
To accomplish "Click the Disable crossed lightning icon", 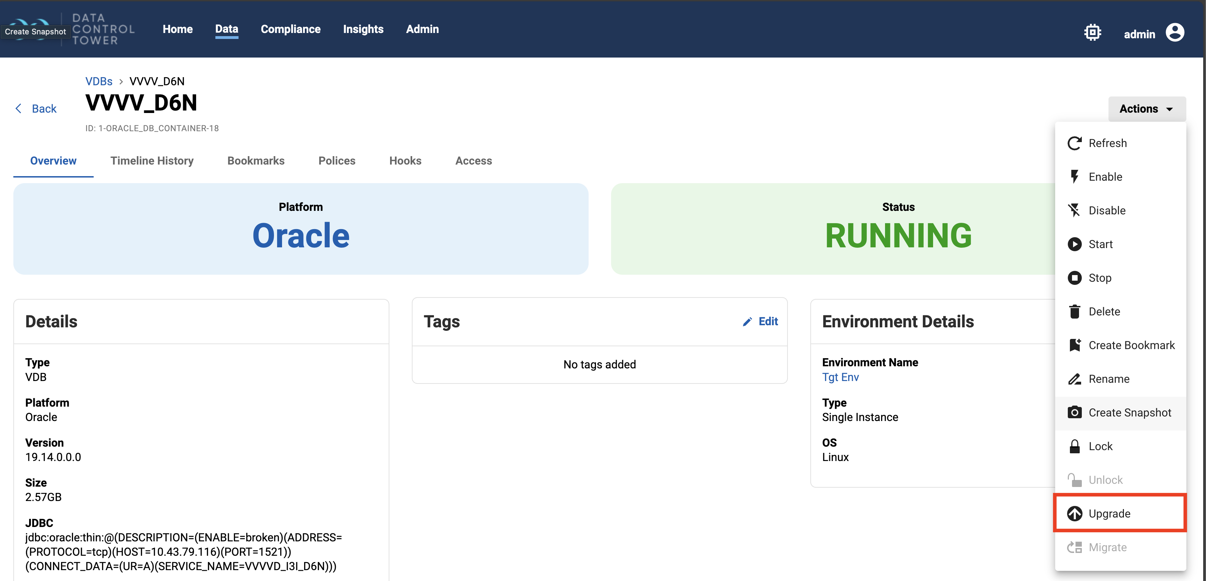I will 1074,210.
